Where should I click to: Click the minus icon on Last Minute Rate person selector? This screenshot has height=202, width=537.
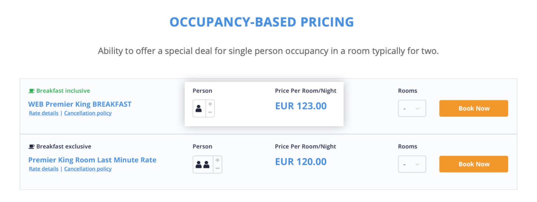coord(217,169)
